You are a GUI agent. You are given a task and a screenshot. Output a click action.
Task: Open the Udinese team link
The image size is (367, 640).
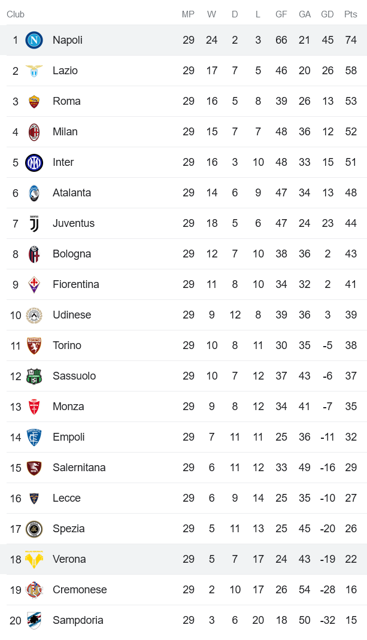(x=72, y=315)
